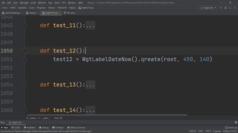Expand the ellipsis after test_13()

90,85
